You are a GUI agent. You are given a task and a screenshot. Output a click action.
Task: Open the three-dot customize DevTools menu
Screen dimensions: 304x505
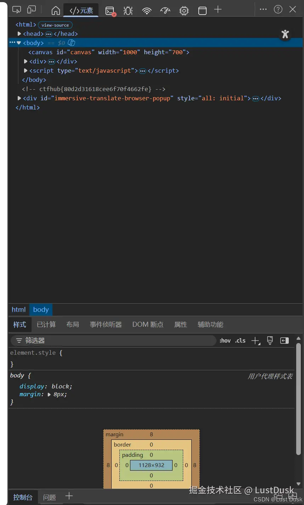(x=263, y=10)
